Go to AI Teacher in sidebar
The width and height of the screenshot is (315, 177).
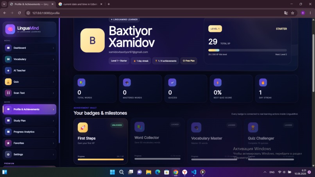30,70
